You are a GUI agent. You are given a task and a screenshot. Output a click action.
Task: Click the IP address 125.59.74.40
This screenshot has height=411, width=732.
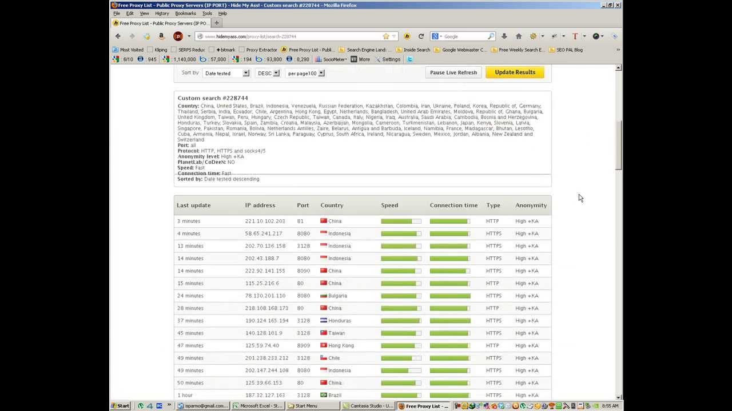[262, 345]
